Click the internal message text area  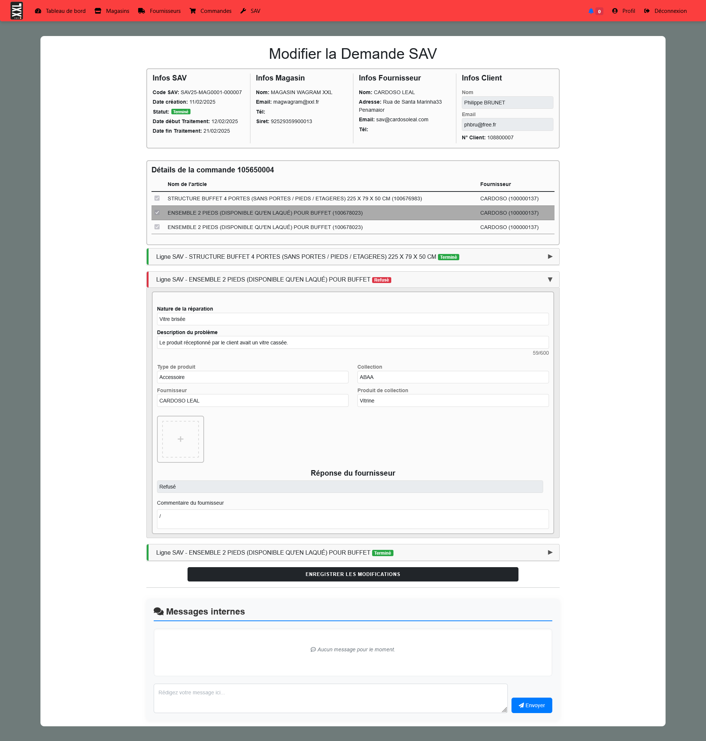pos(330,698)
